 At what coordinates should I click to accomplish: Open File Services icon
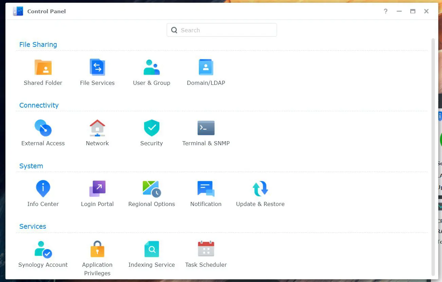coord(97,68)
